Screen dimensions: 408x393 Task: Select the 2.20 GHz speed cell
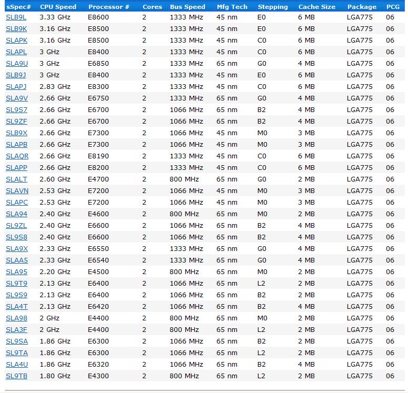(x=55, y=272)
